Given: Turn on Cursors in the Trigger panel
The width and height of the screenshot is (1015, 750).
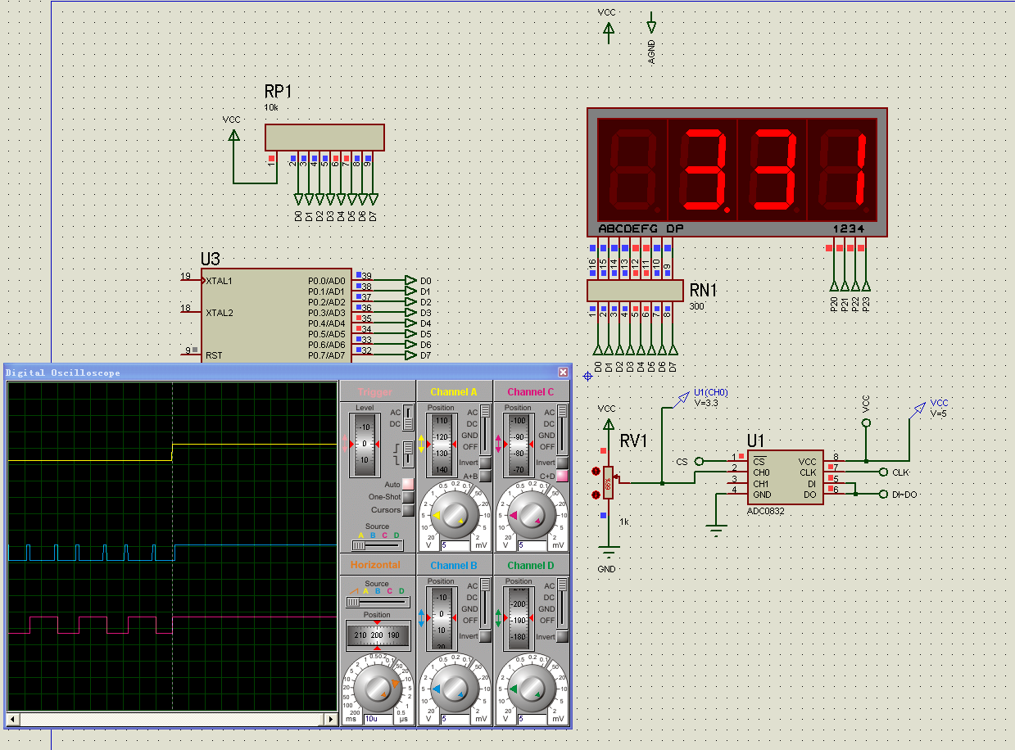Looking at the screenshot, I should coord(408,510).
